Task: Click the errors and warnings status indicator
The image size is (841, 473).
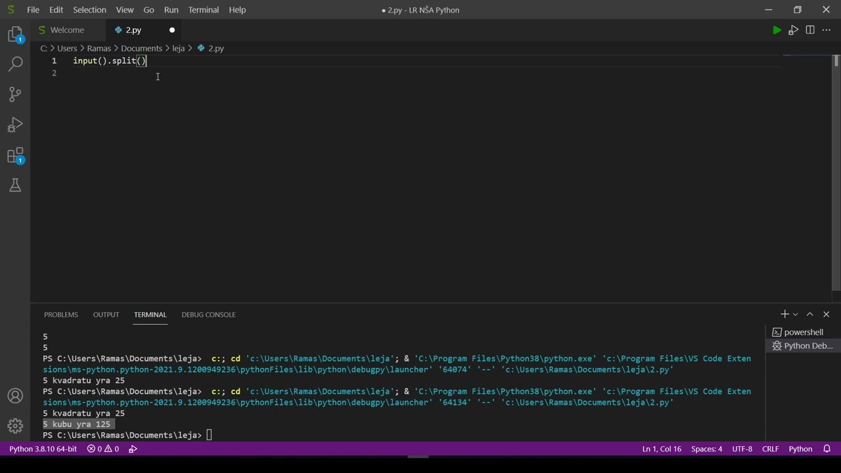Action: (103, 449)
